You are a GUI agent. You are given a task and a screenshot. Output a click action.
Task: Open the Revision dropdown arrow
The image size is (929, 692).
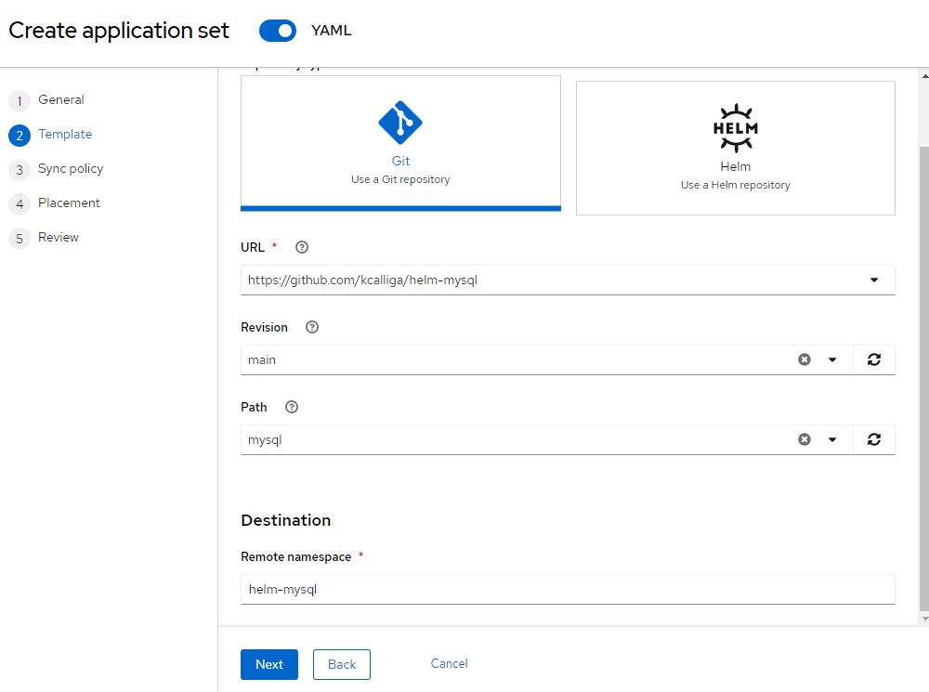point(832,359)
